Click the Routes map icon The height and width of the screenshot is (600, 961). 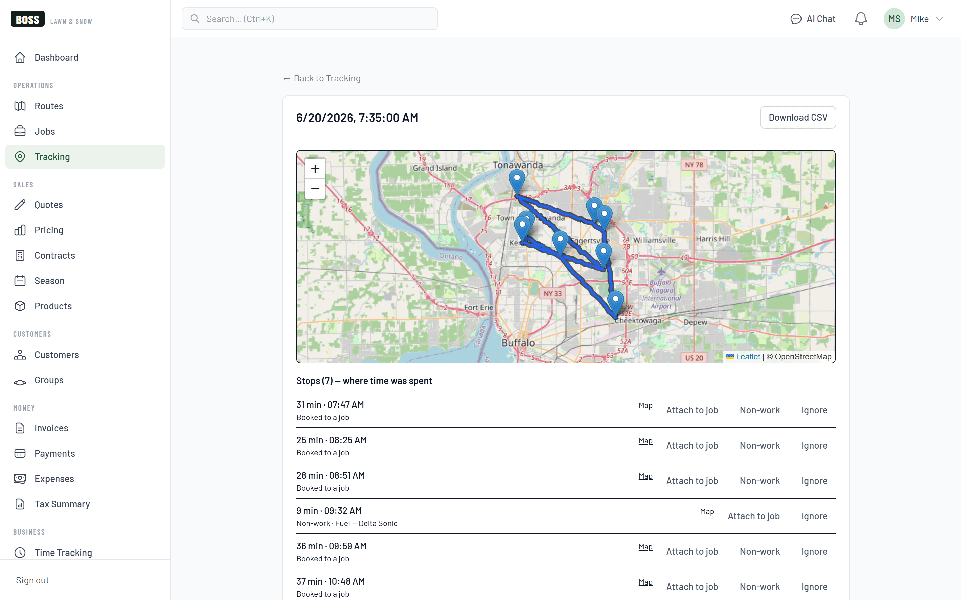20,106
